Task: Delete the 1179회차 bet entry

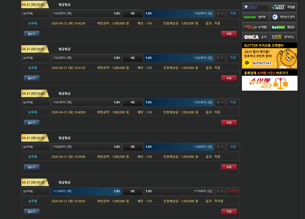Action: coord(229,212)
